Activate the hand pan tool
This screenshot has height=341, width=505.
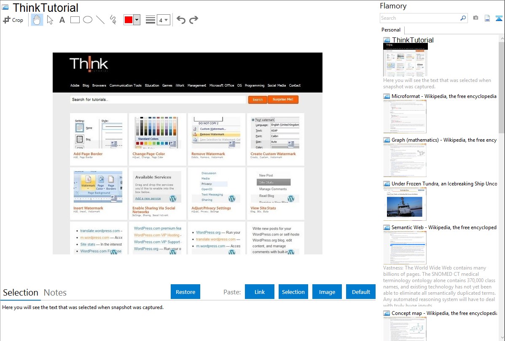37,20
